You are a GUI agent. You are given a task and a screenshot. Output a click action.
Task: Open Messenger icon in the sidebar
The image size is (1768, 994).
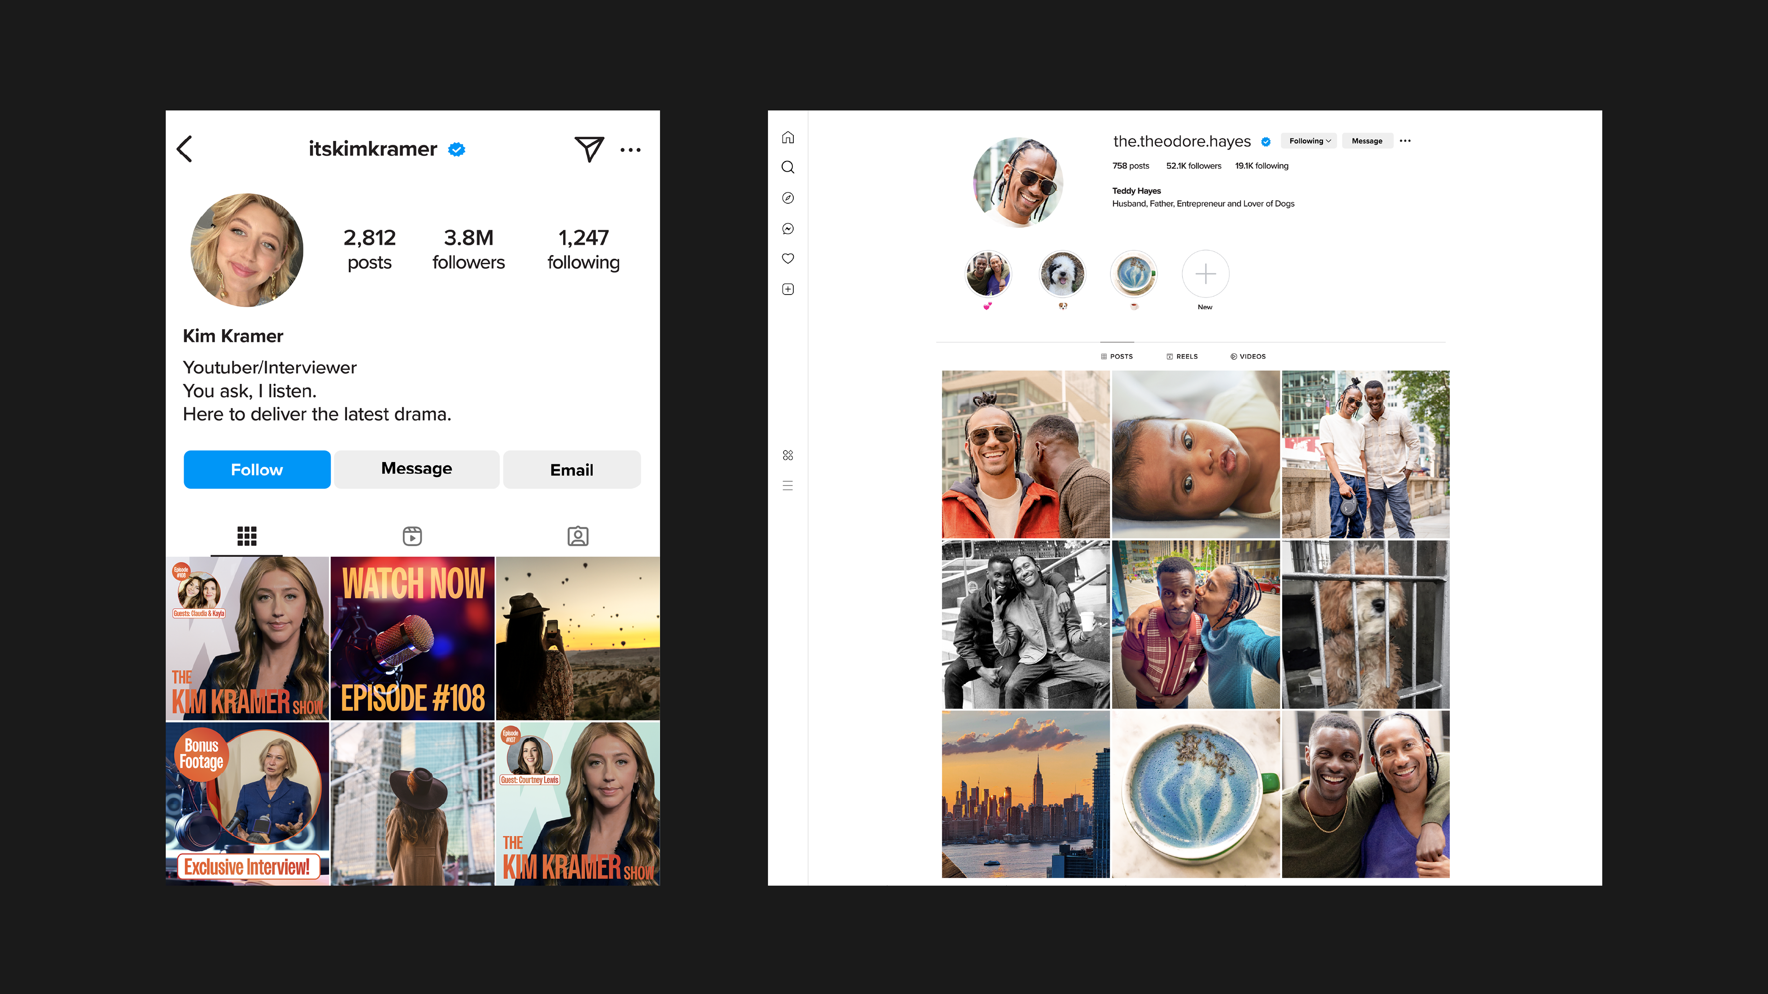(788, 228)
